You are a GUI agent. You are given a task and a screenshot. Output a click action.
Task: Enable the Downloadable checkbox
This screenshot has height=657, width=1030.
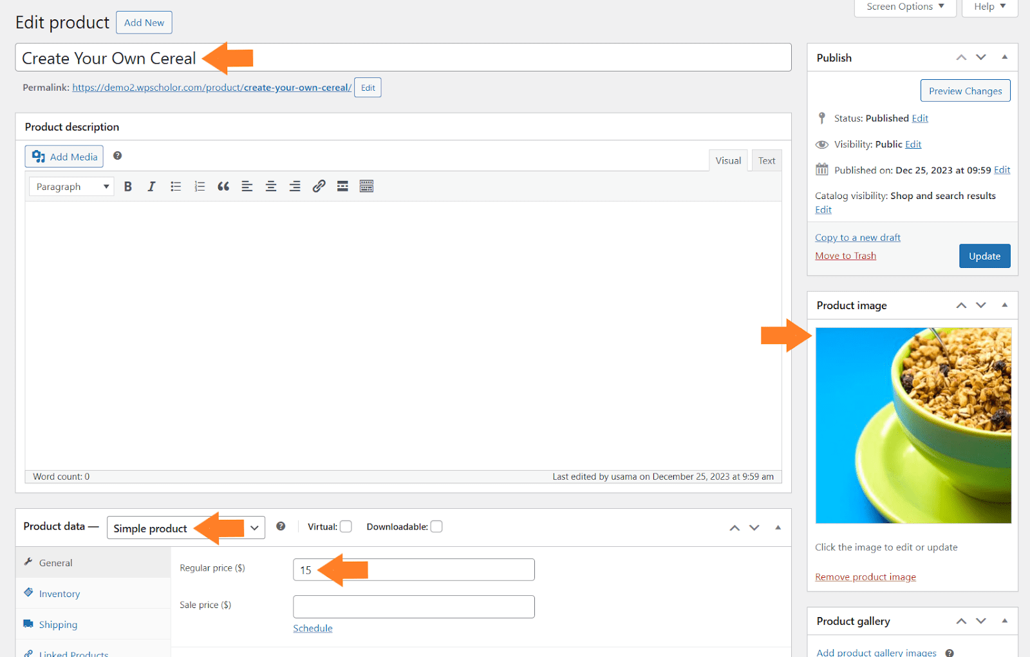point(436,527)
